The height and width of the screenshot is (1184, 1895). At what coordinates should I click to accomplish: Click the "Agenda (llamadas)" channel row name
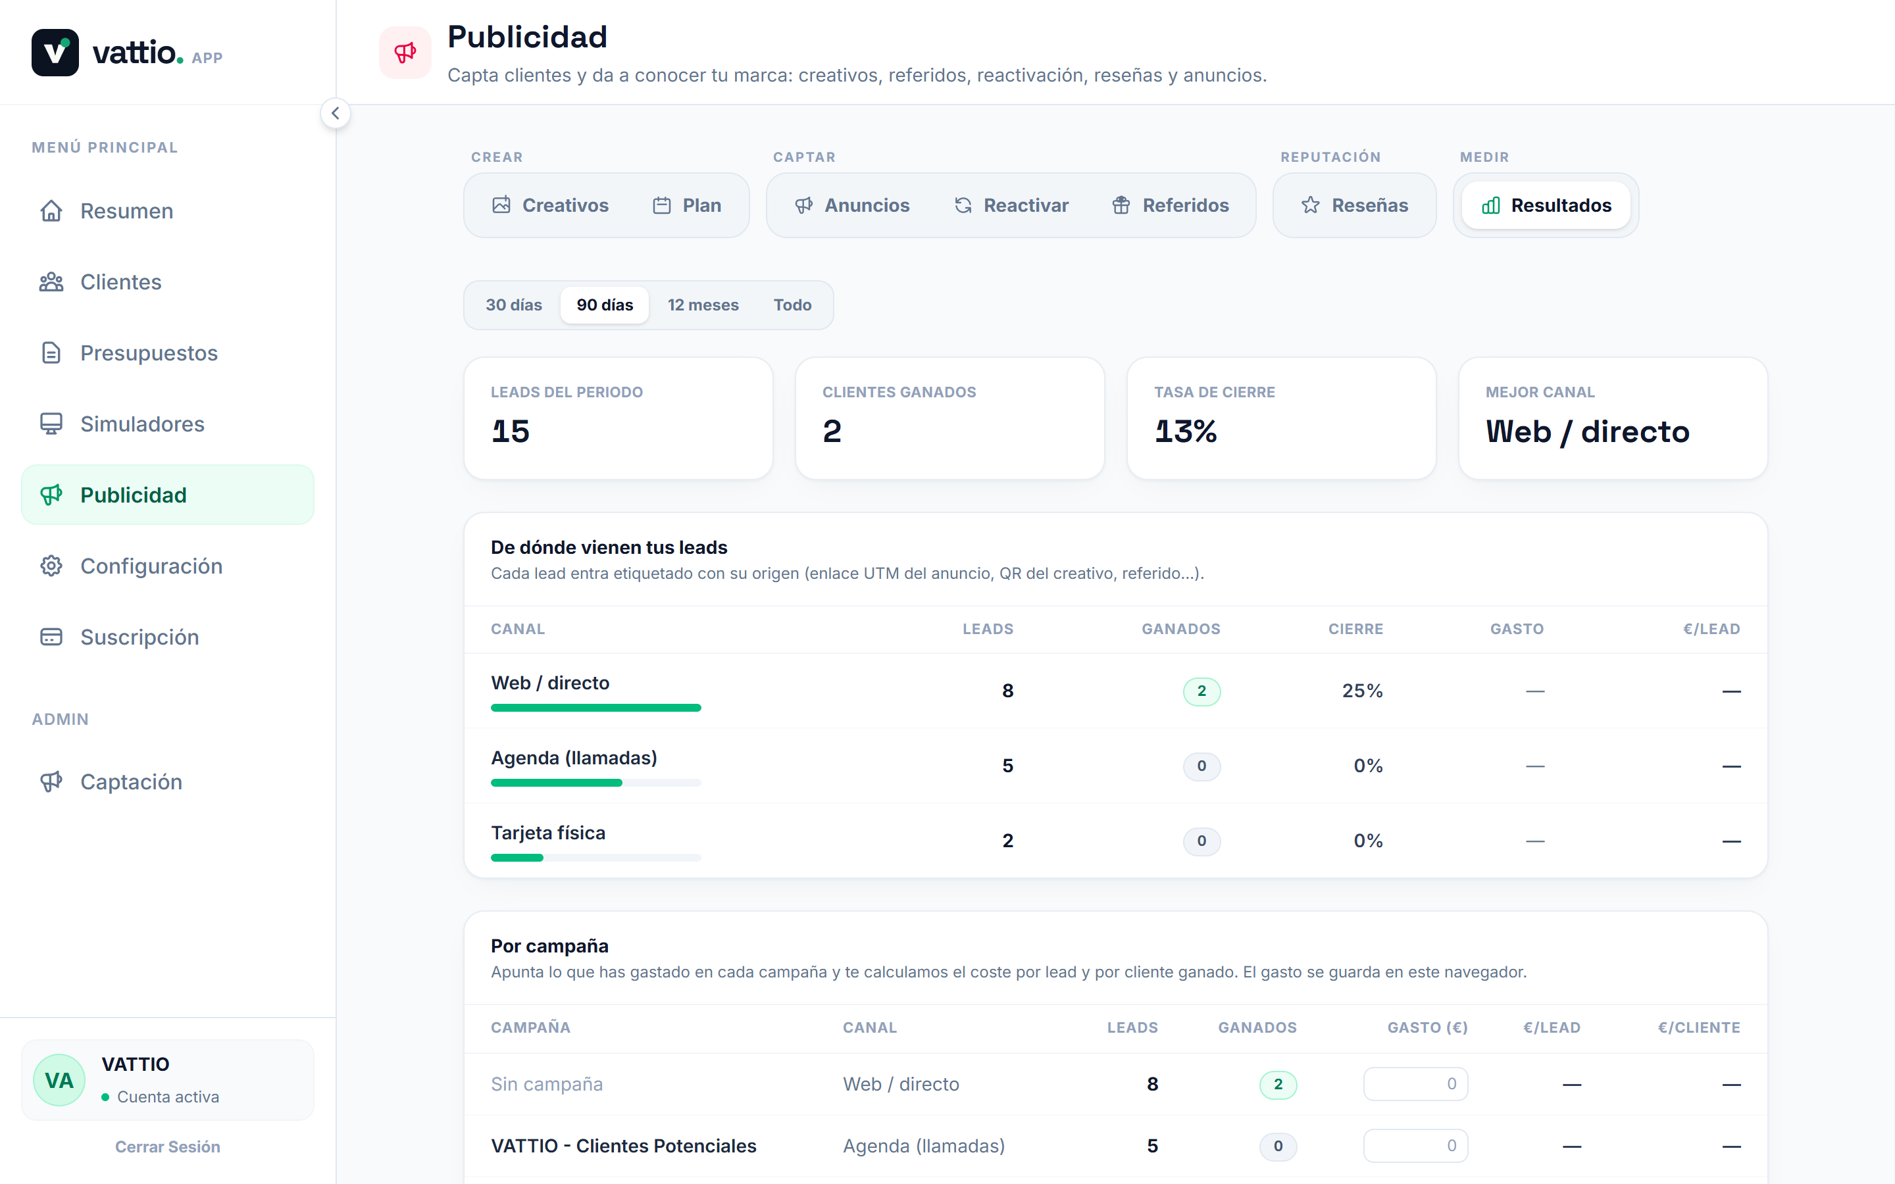pyautogui.click(x=574, y=758)
